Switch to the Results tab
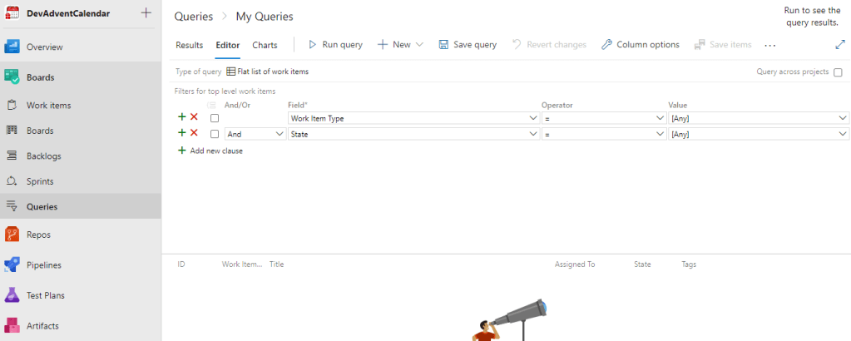The image size is (851, 341). (x=190, y=45)
